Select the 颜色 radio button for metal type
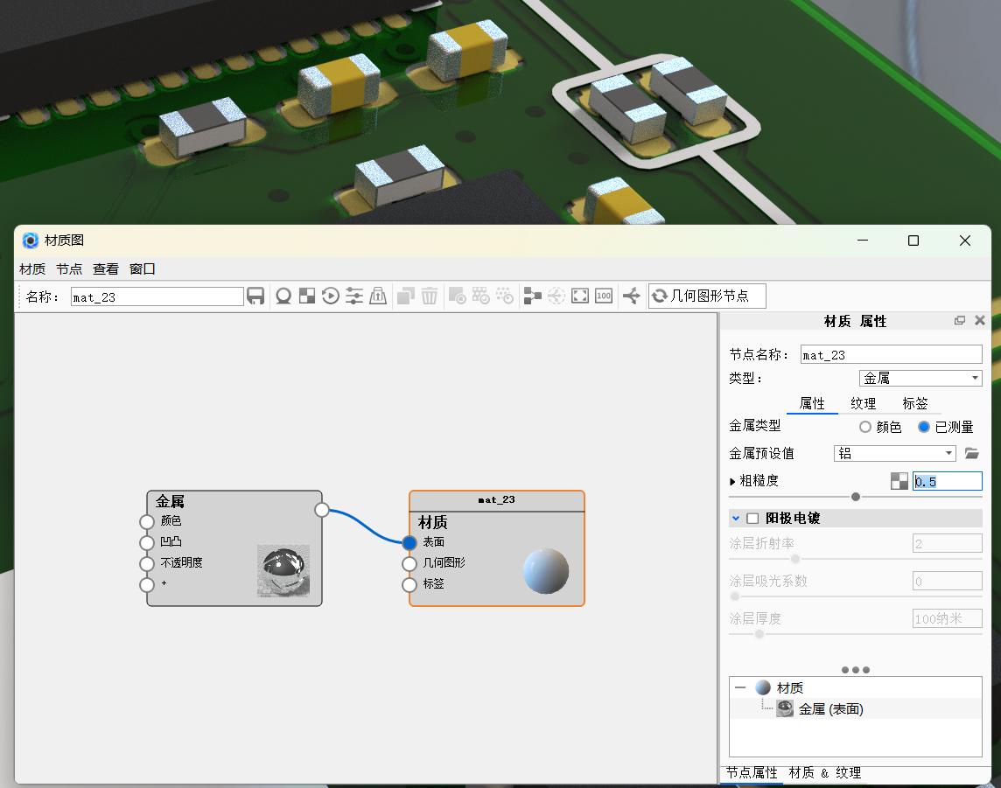This screenshot has width=1001, height=788. [x=865, y=427]
